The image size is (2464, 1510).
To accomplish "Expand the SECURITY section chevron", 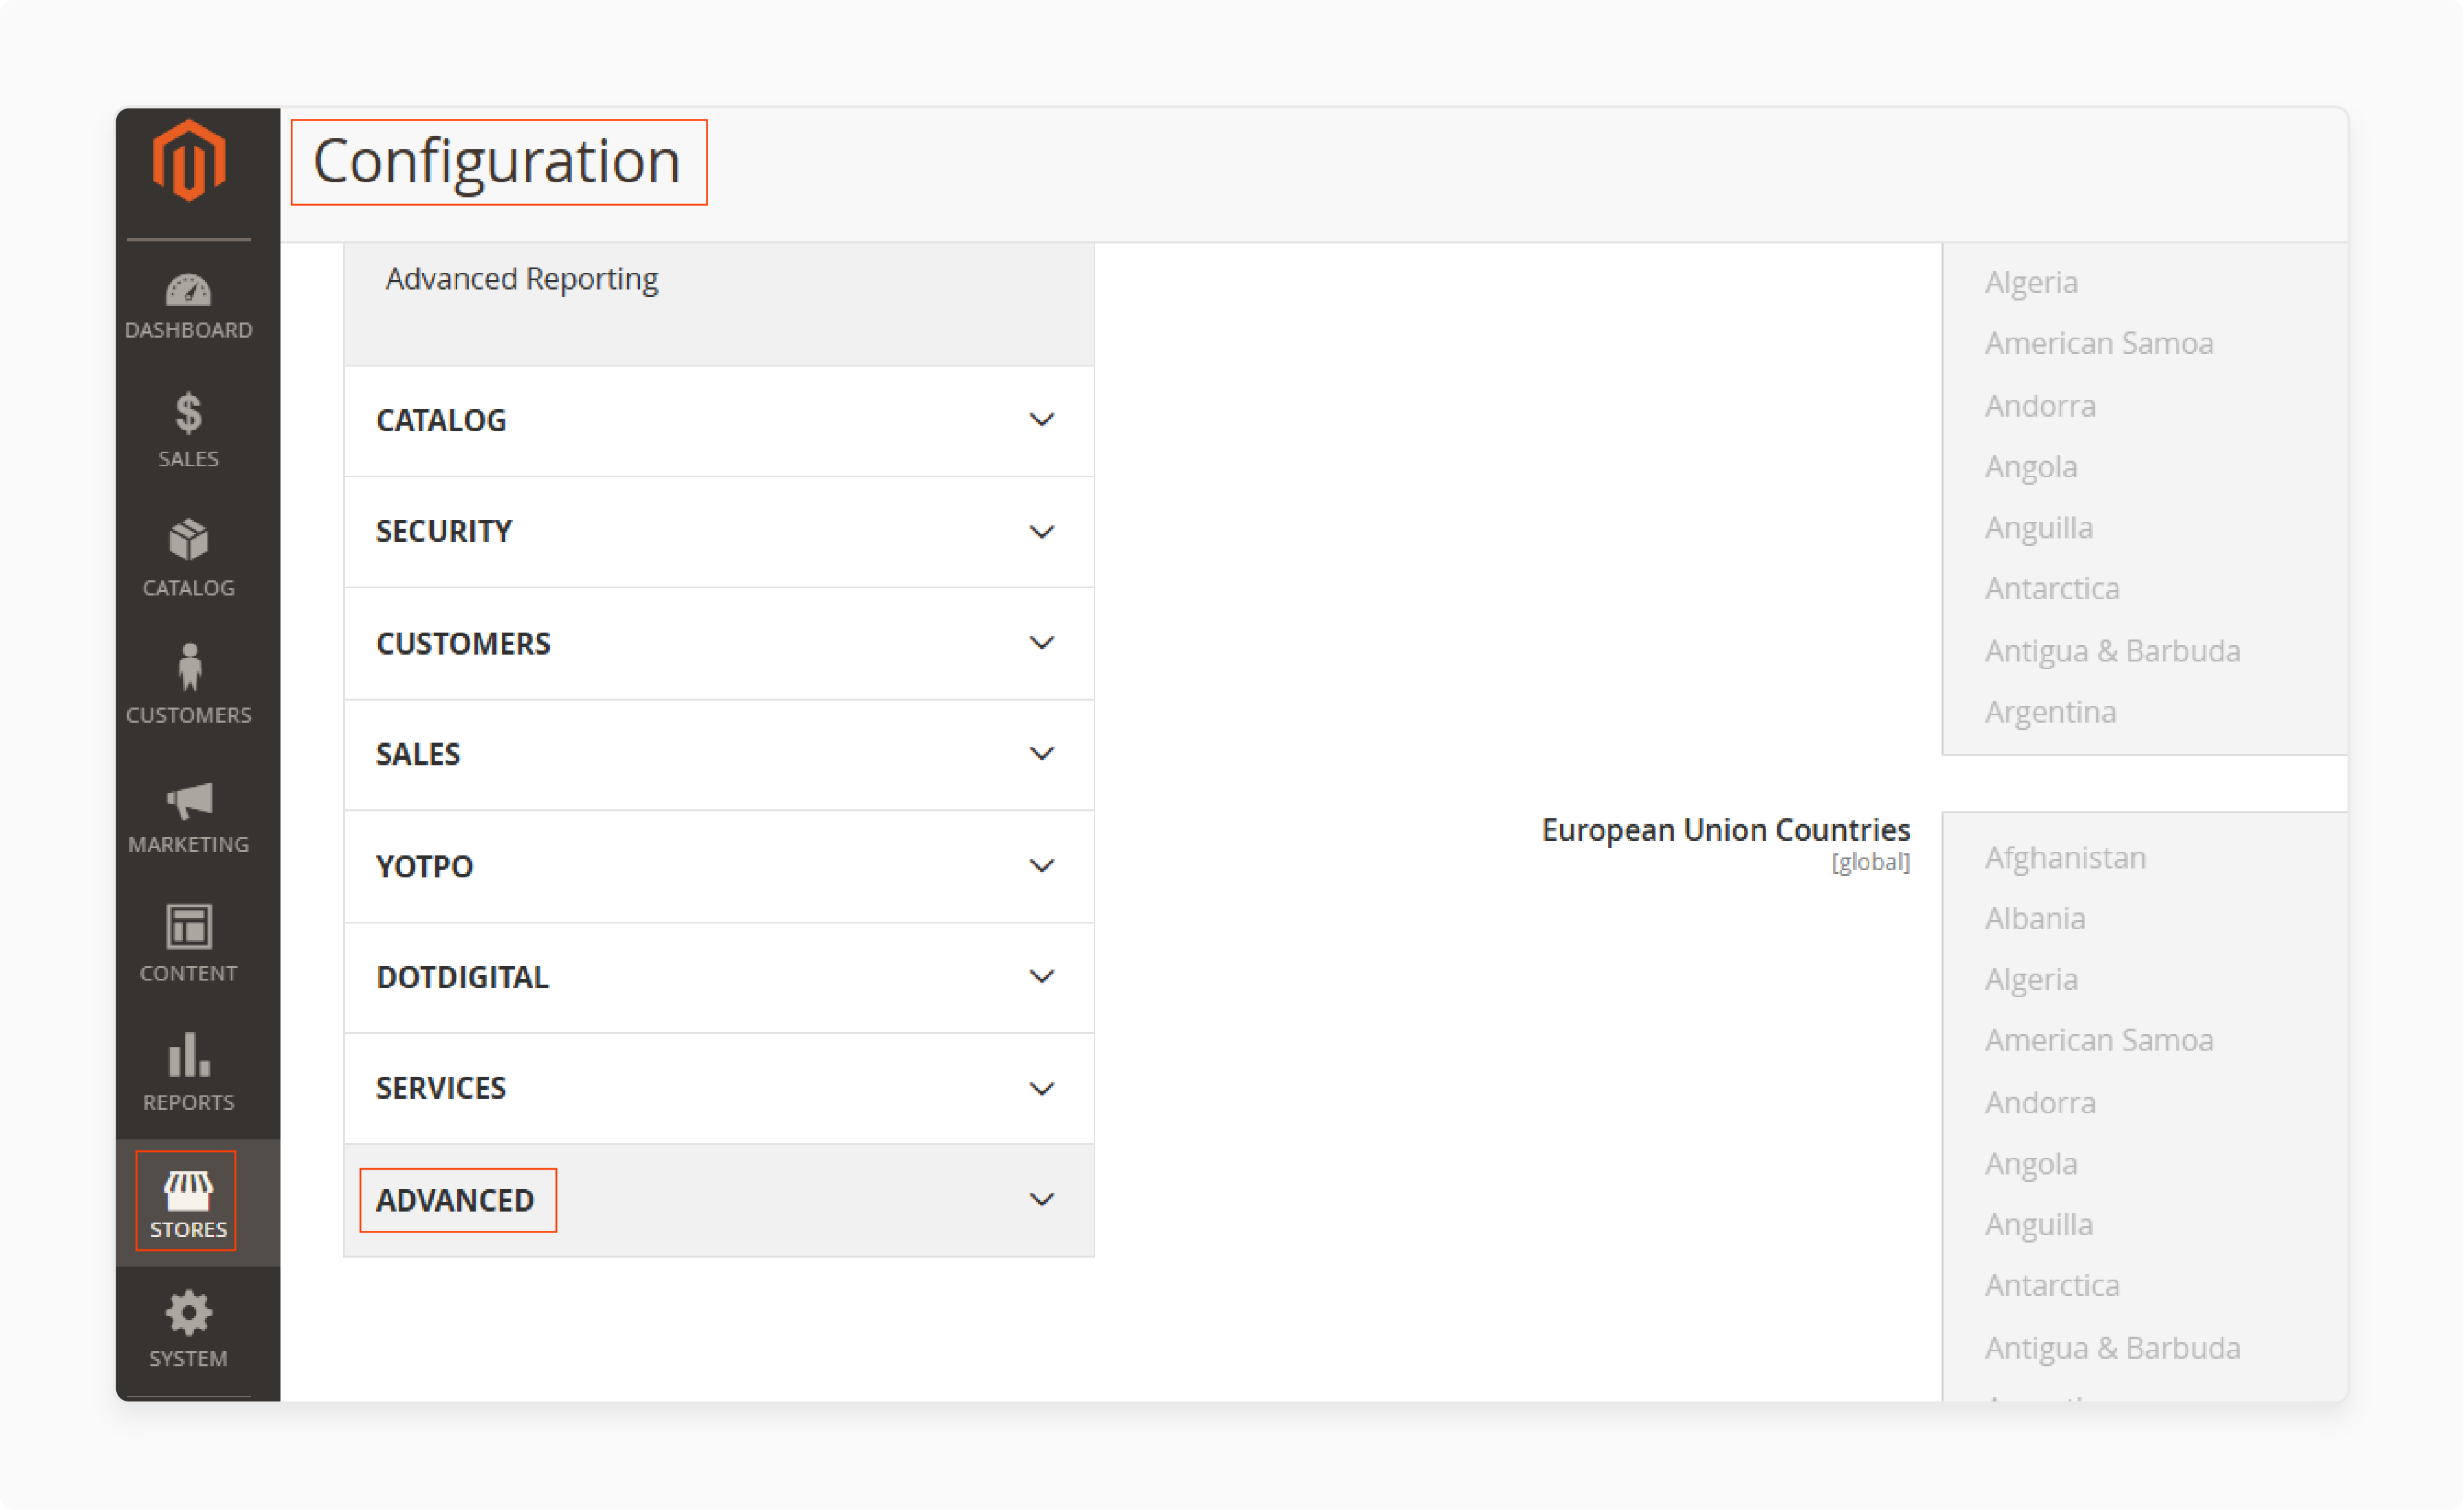I will coord(1042,532).
